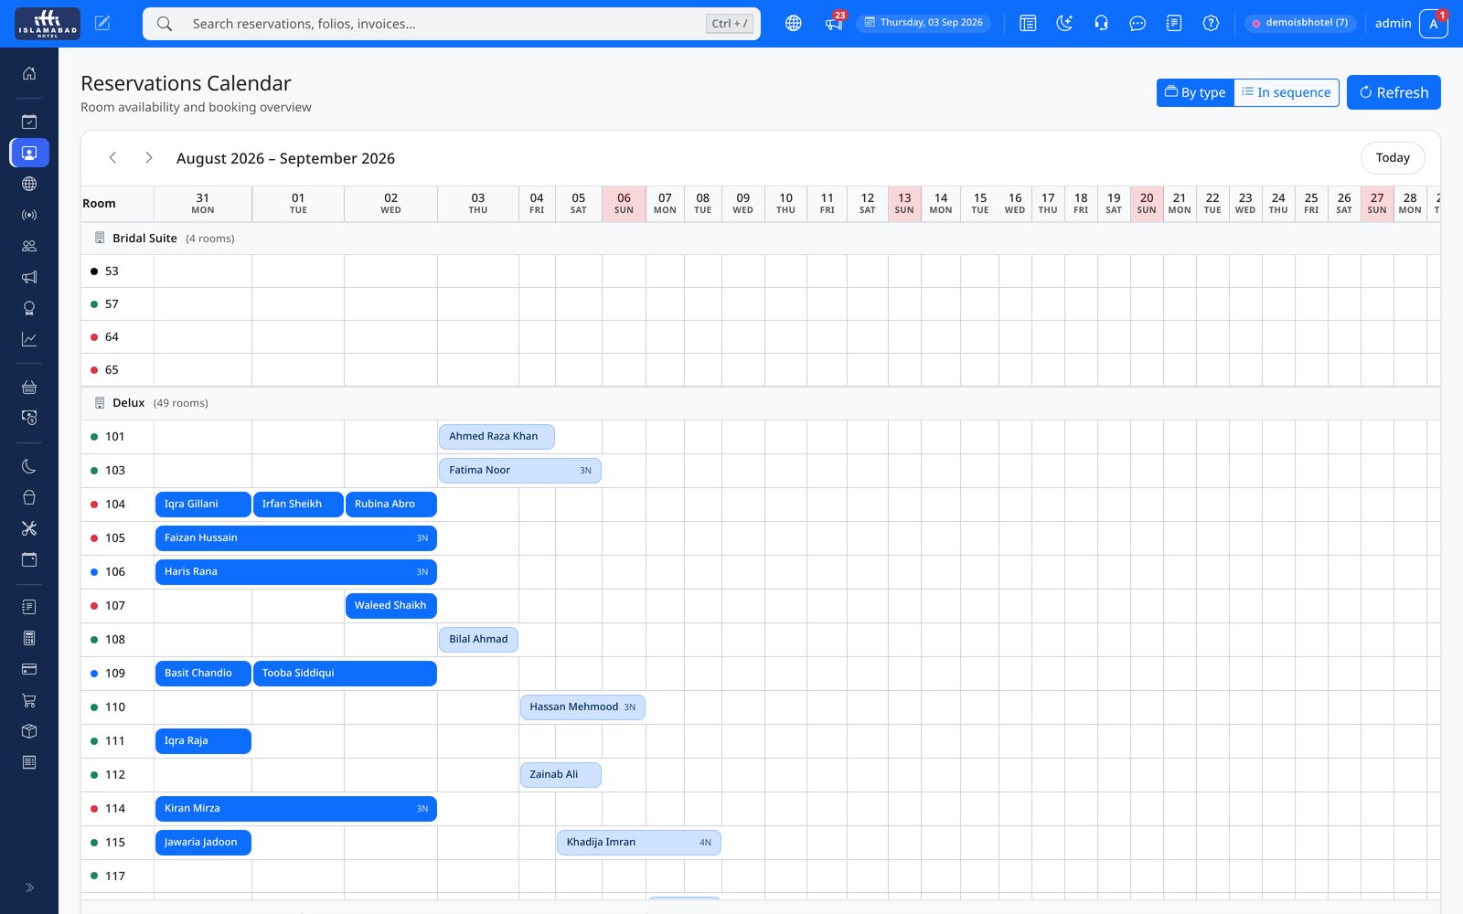1463x914 pixels.
Task: Select the highlighted reservations sidebar icon
Action: click(29, 153)
